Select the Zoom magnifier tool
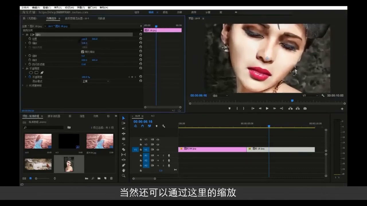The image size is (367, 206). (124, 176)
